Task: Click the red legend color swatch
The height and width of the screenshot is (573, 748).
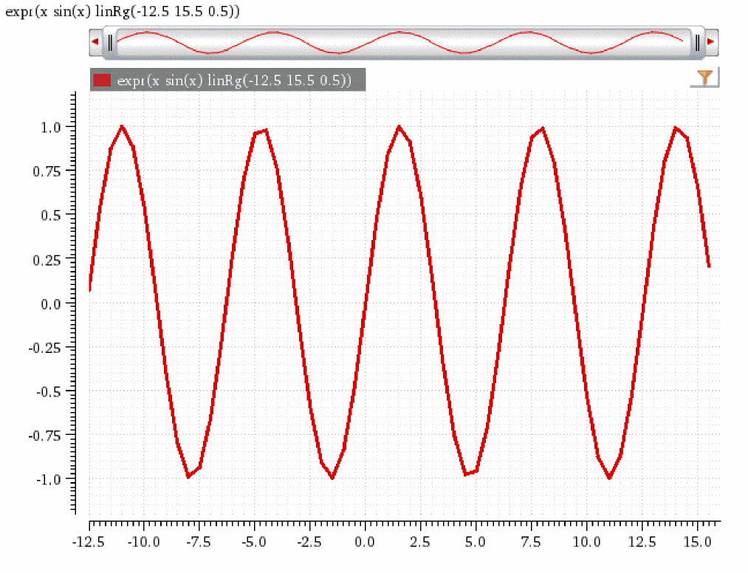Action: 102,80
